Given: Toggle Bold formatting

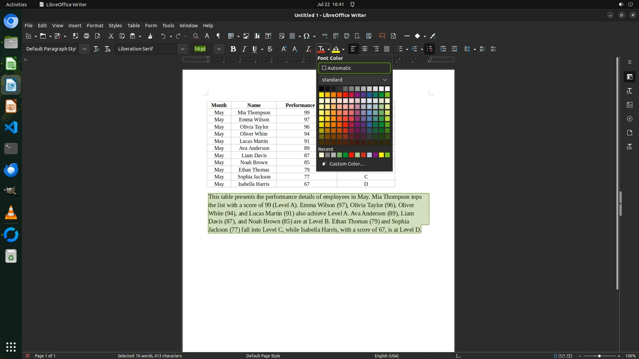Looking at the screenshot, I should pos(233,49).
